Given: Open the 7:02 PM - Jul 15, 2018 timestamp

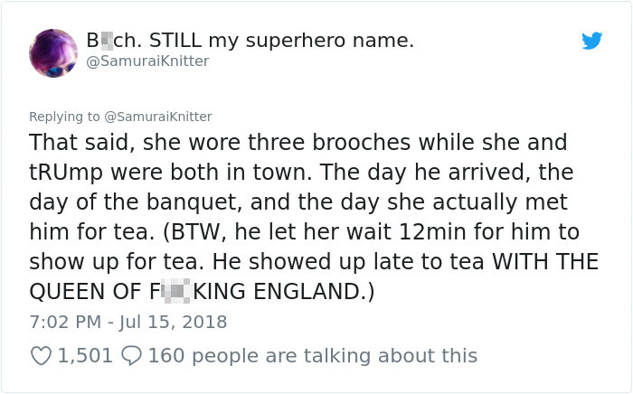Looking at the screenshot, I should (x=128, y=321).
